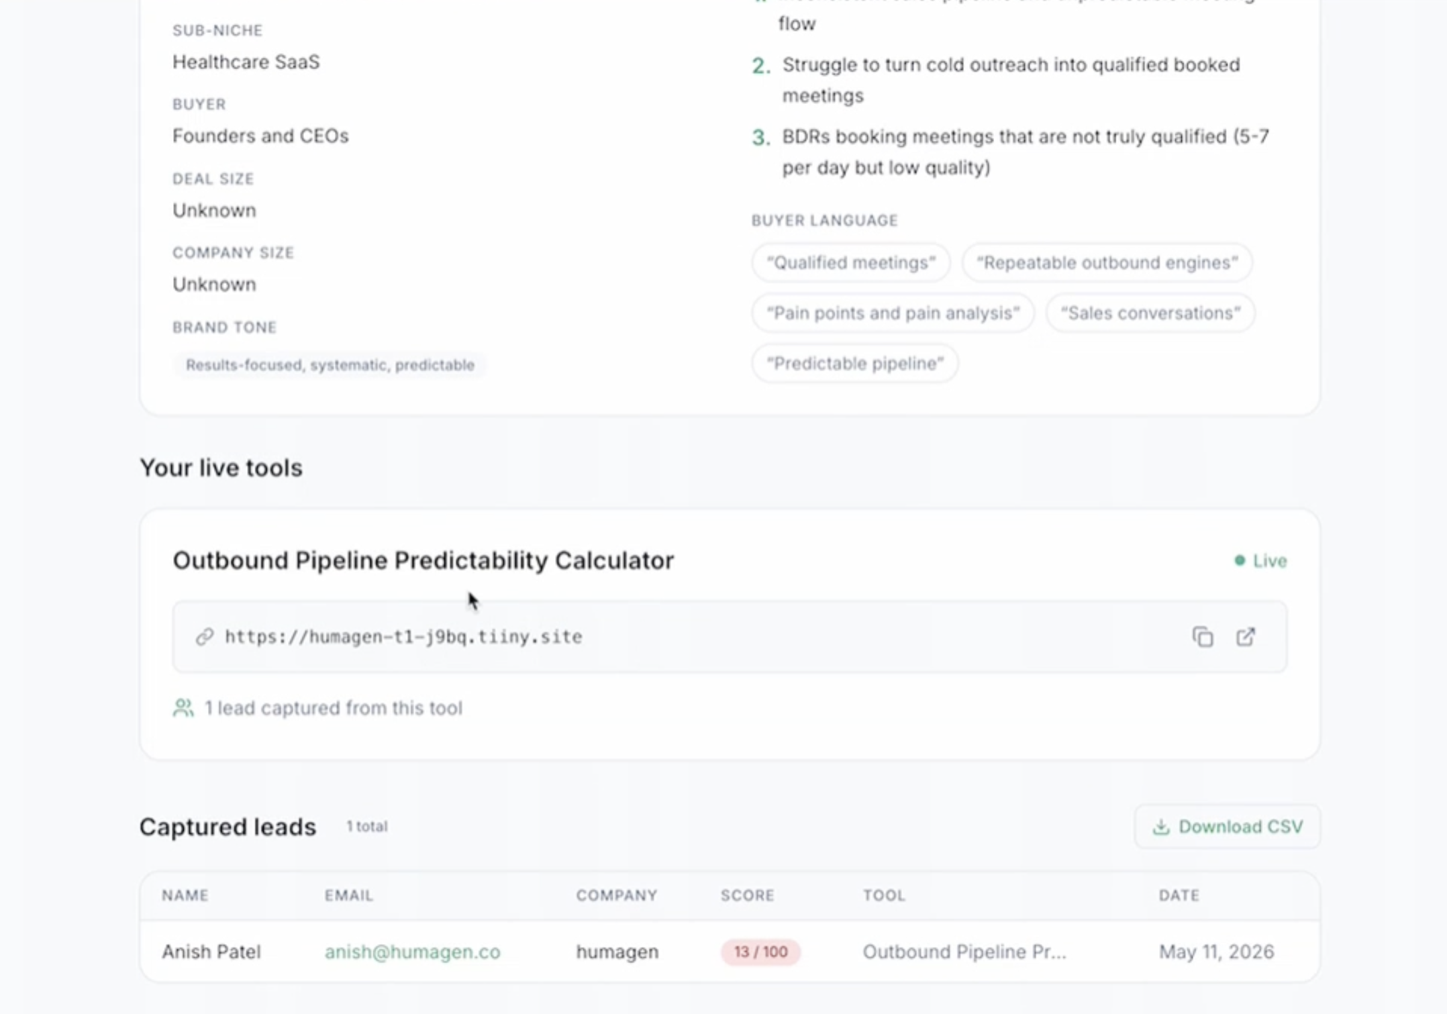This screenshot has height=1014, width=1447.
Task: Sort leads by the Date column header
Action: 1179,895
